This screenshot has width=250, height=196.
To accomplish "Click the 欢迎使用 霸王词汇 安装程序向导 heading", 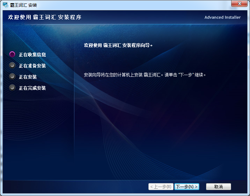I will point(118,46).
